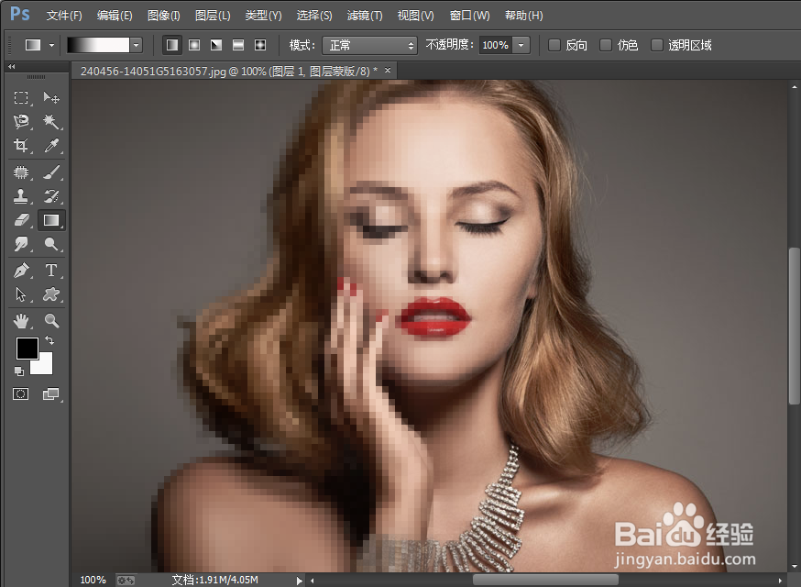The width and height of the screenshot is (801, 587).
Task: Expand the collapsed toolbox double arrows
Action: click(x=11, y=66)
